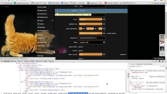Expand the collapsed pedit_general_row div
This screenshot has height=94, width=167.
point(20,69)
